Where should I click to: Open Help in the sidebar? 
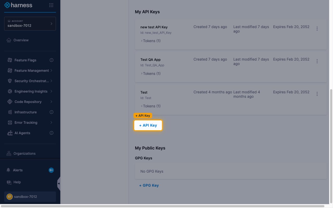pos(17,182)
